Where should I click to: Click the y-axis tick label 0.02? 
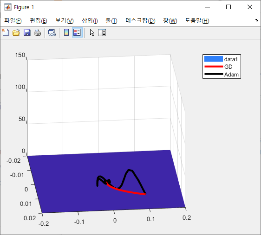(30, 218)
